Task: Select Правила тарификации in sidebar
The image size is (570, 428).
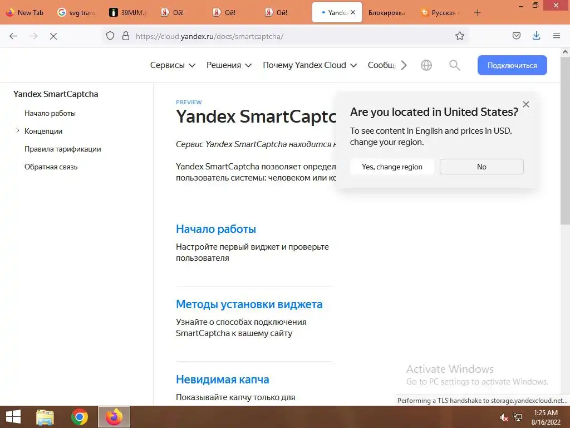Action: point(62,149)
